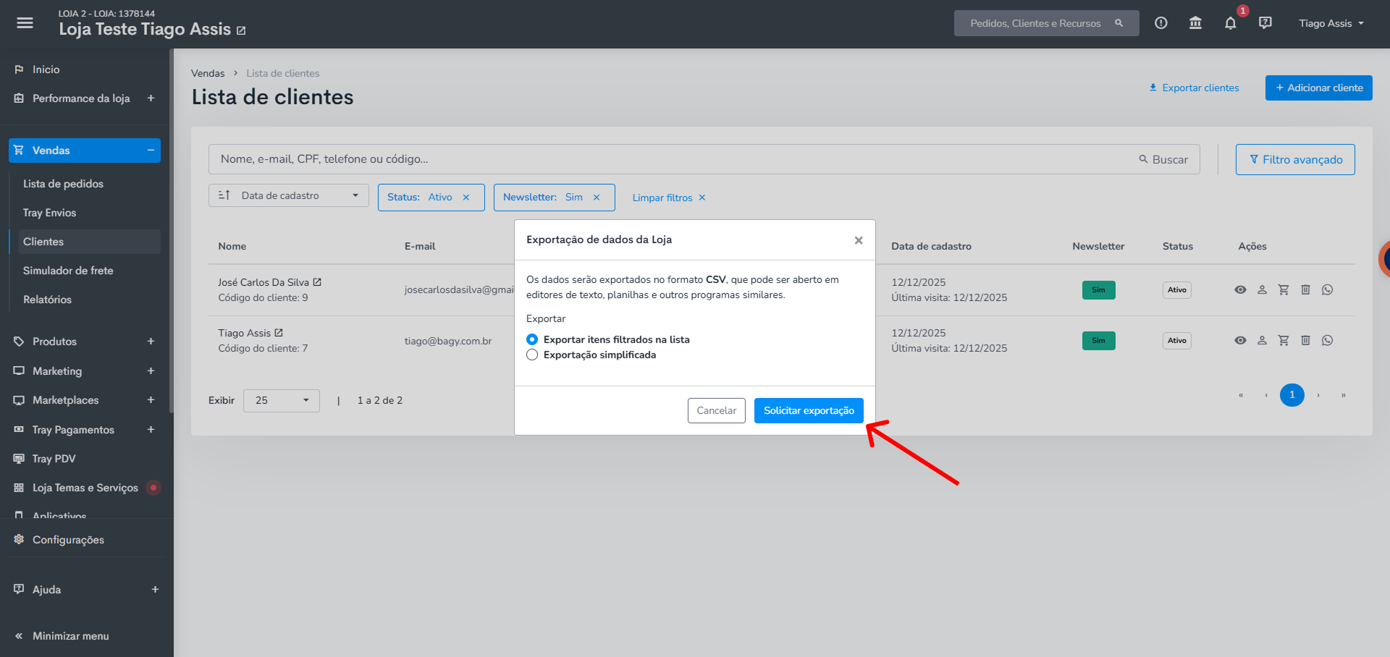Message José Carlos Da Silva via WhatsApp icon

point(1327,289)
